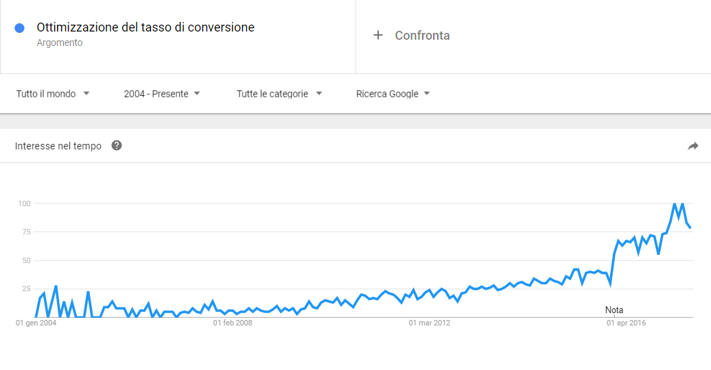Click the arrow next to Tutte le categorie
Image resolution: width=711 pixels, height=370 pixels.
point(318,93)
